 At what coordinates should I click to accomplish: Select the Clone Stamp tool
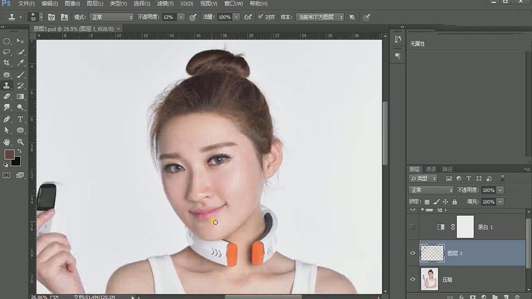[7, 85]
